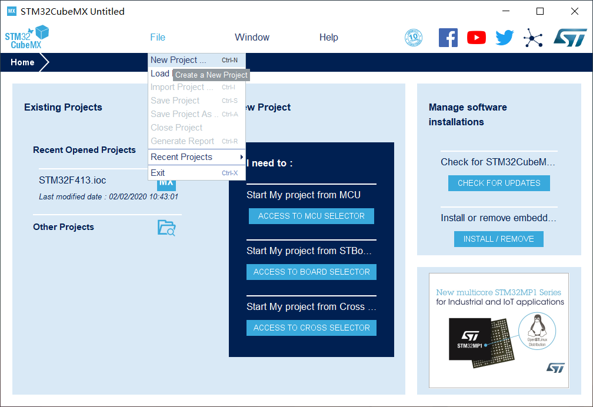The image size is (593, 407).
Task: Minimize the STM32CubeMX window
Action: pos(506,11)
